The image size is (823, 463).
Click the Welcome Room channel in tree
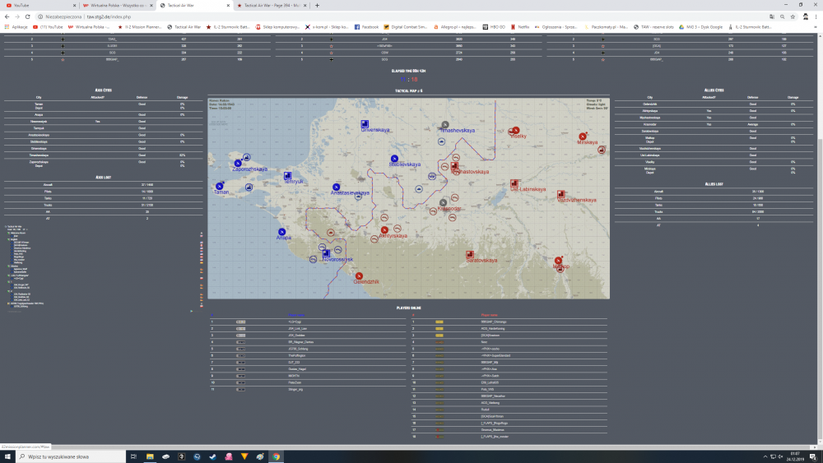click(x=18, y=233)
